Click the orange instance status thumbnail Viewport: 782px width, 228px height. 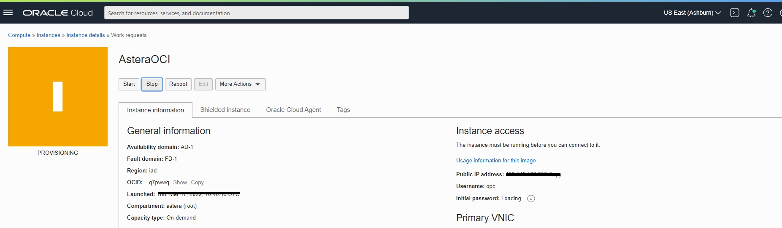58,97
